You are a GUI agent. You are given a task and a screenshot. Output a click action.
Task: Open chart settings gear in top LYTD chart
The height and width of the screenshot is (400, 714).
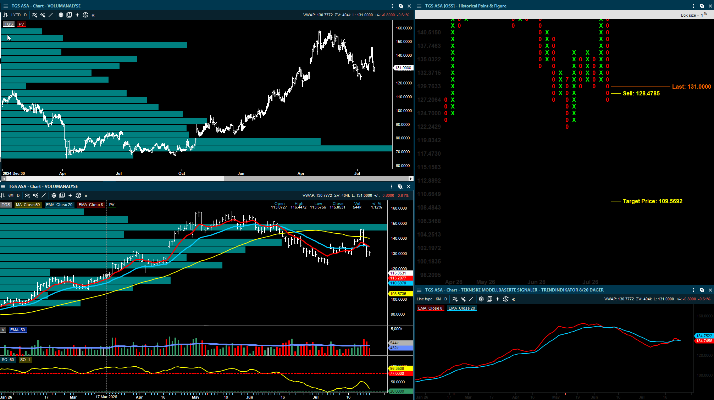coord(61,15)
